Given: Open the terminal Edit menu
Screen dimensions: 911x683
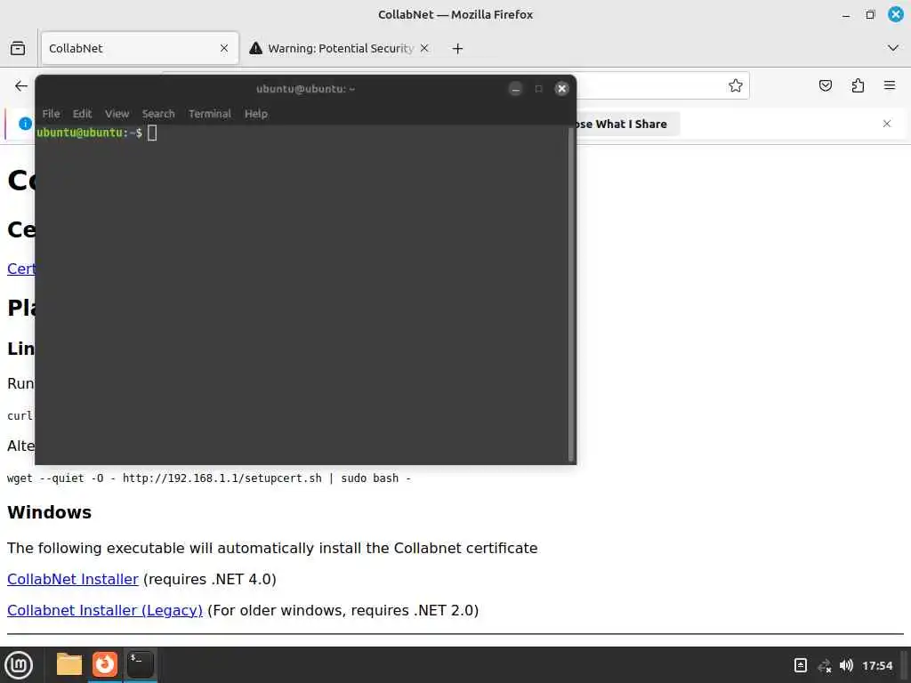Looking at the screenshot, I should (x=82, y=114).
